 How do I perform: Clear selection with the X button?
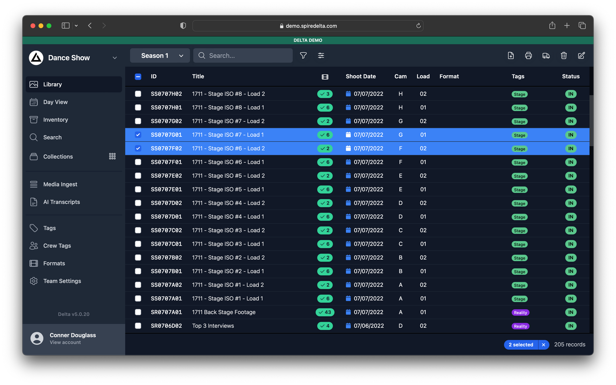click(543, 345)
